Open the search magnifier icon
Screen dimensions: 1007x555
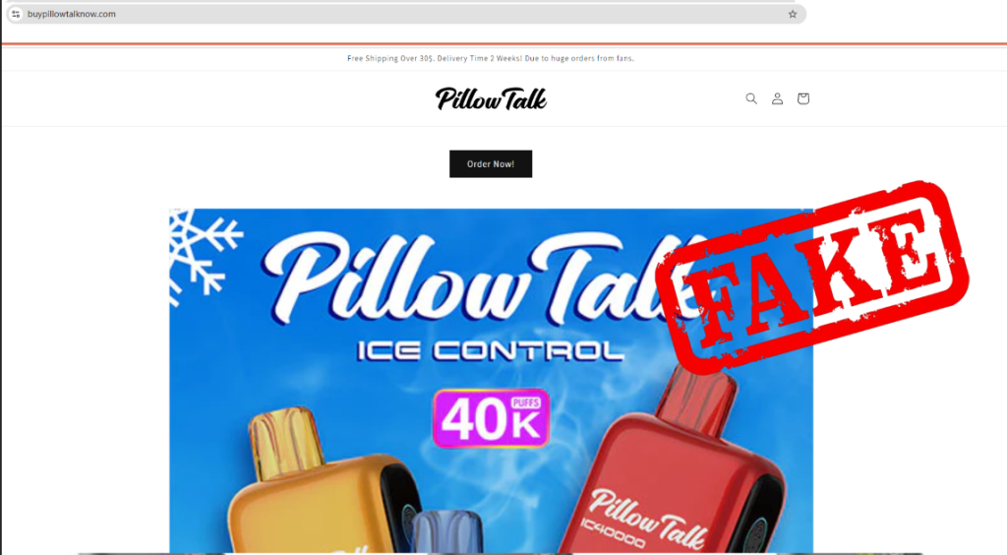(750, 98)
